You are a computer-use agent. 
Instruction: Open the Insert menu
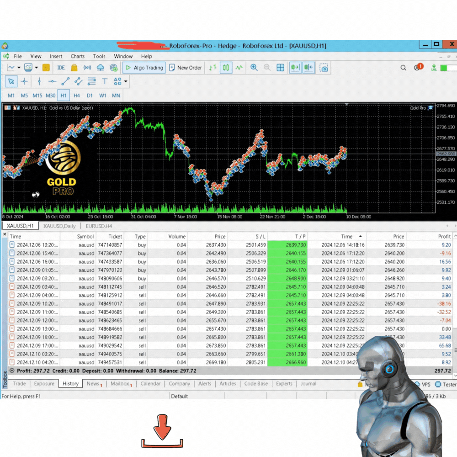56,56
